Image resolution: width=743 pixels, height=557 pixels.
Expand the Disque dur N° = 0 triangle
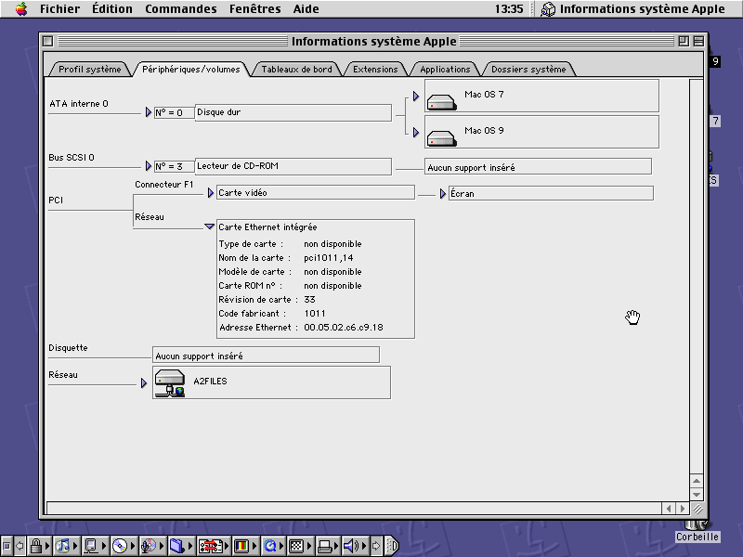[x=149, y=112]
